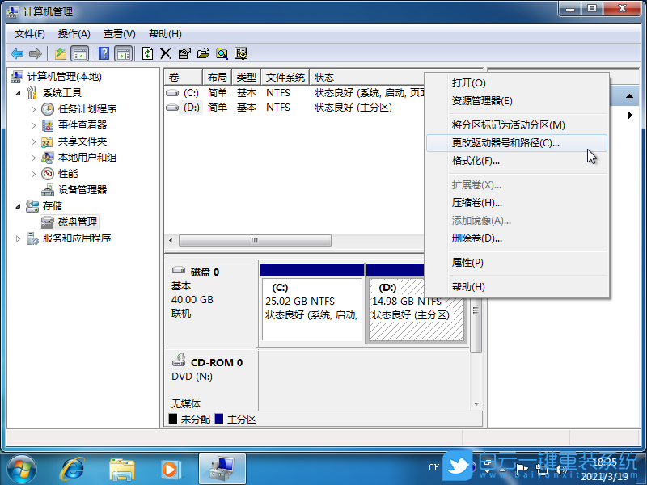Image resolution: width=647 pixels, height=485 pixels.
Task: Click the Delete (X) icon in the toolbar
Action: pos(166,53)
